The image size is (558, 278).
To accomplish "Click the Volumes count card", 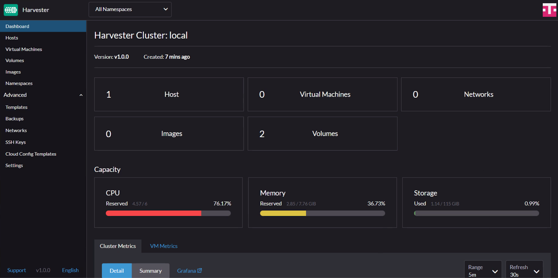I will (323, 134).
